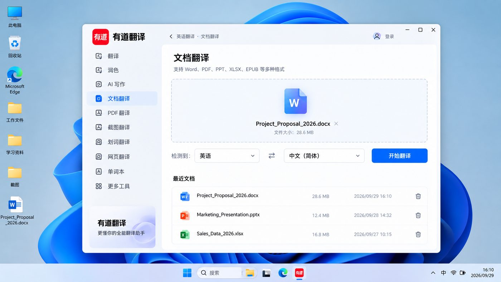This screenshot has height=282, width=501.
Task: Click the 登录 link
Action: pos(389,37)
